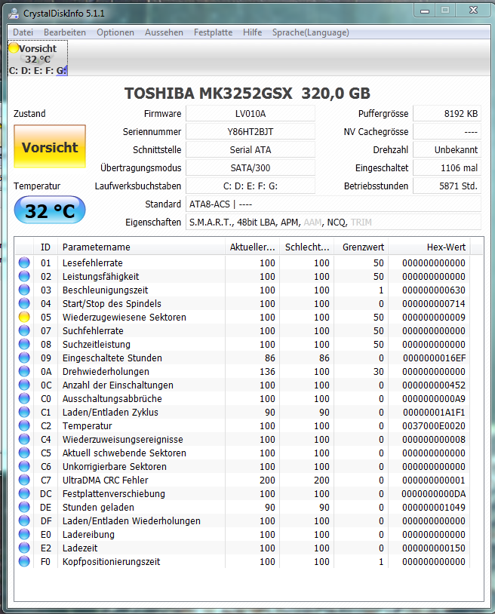Click the blue status icon for Festplattenverschiebung

click(24, 493)
